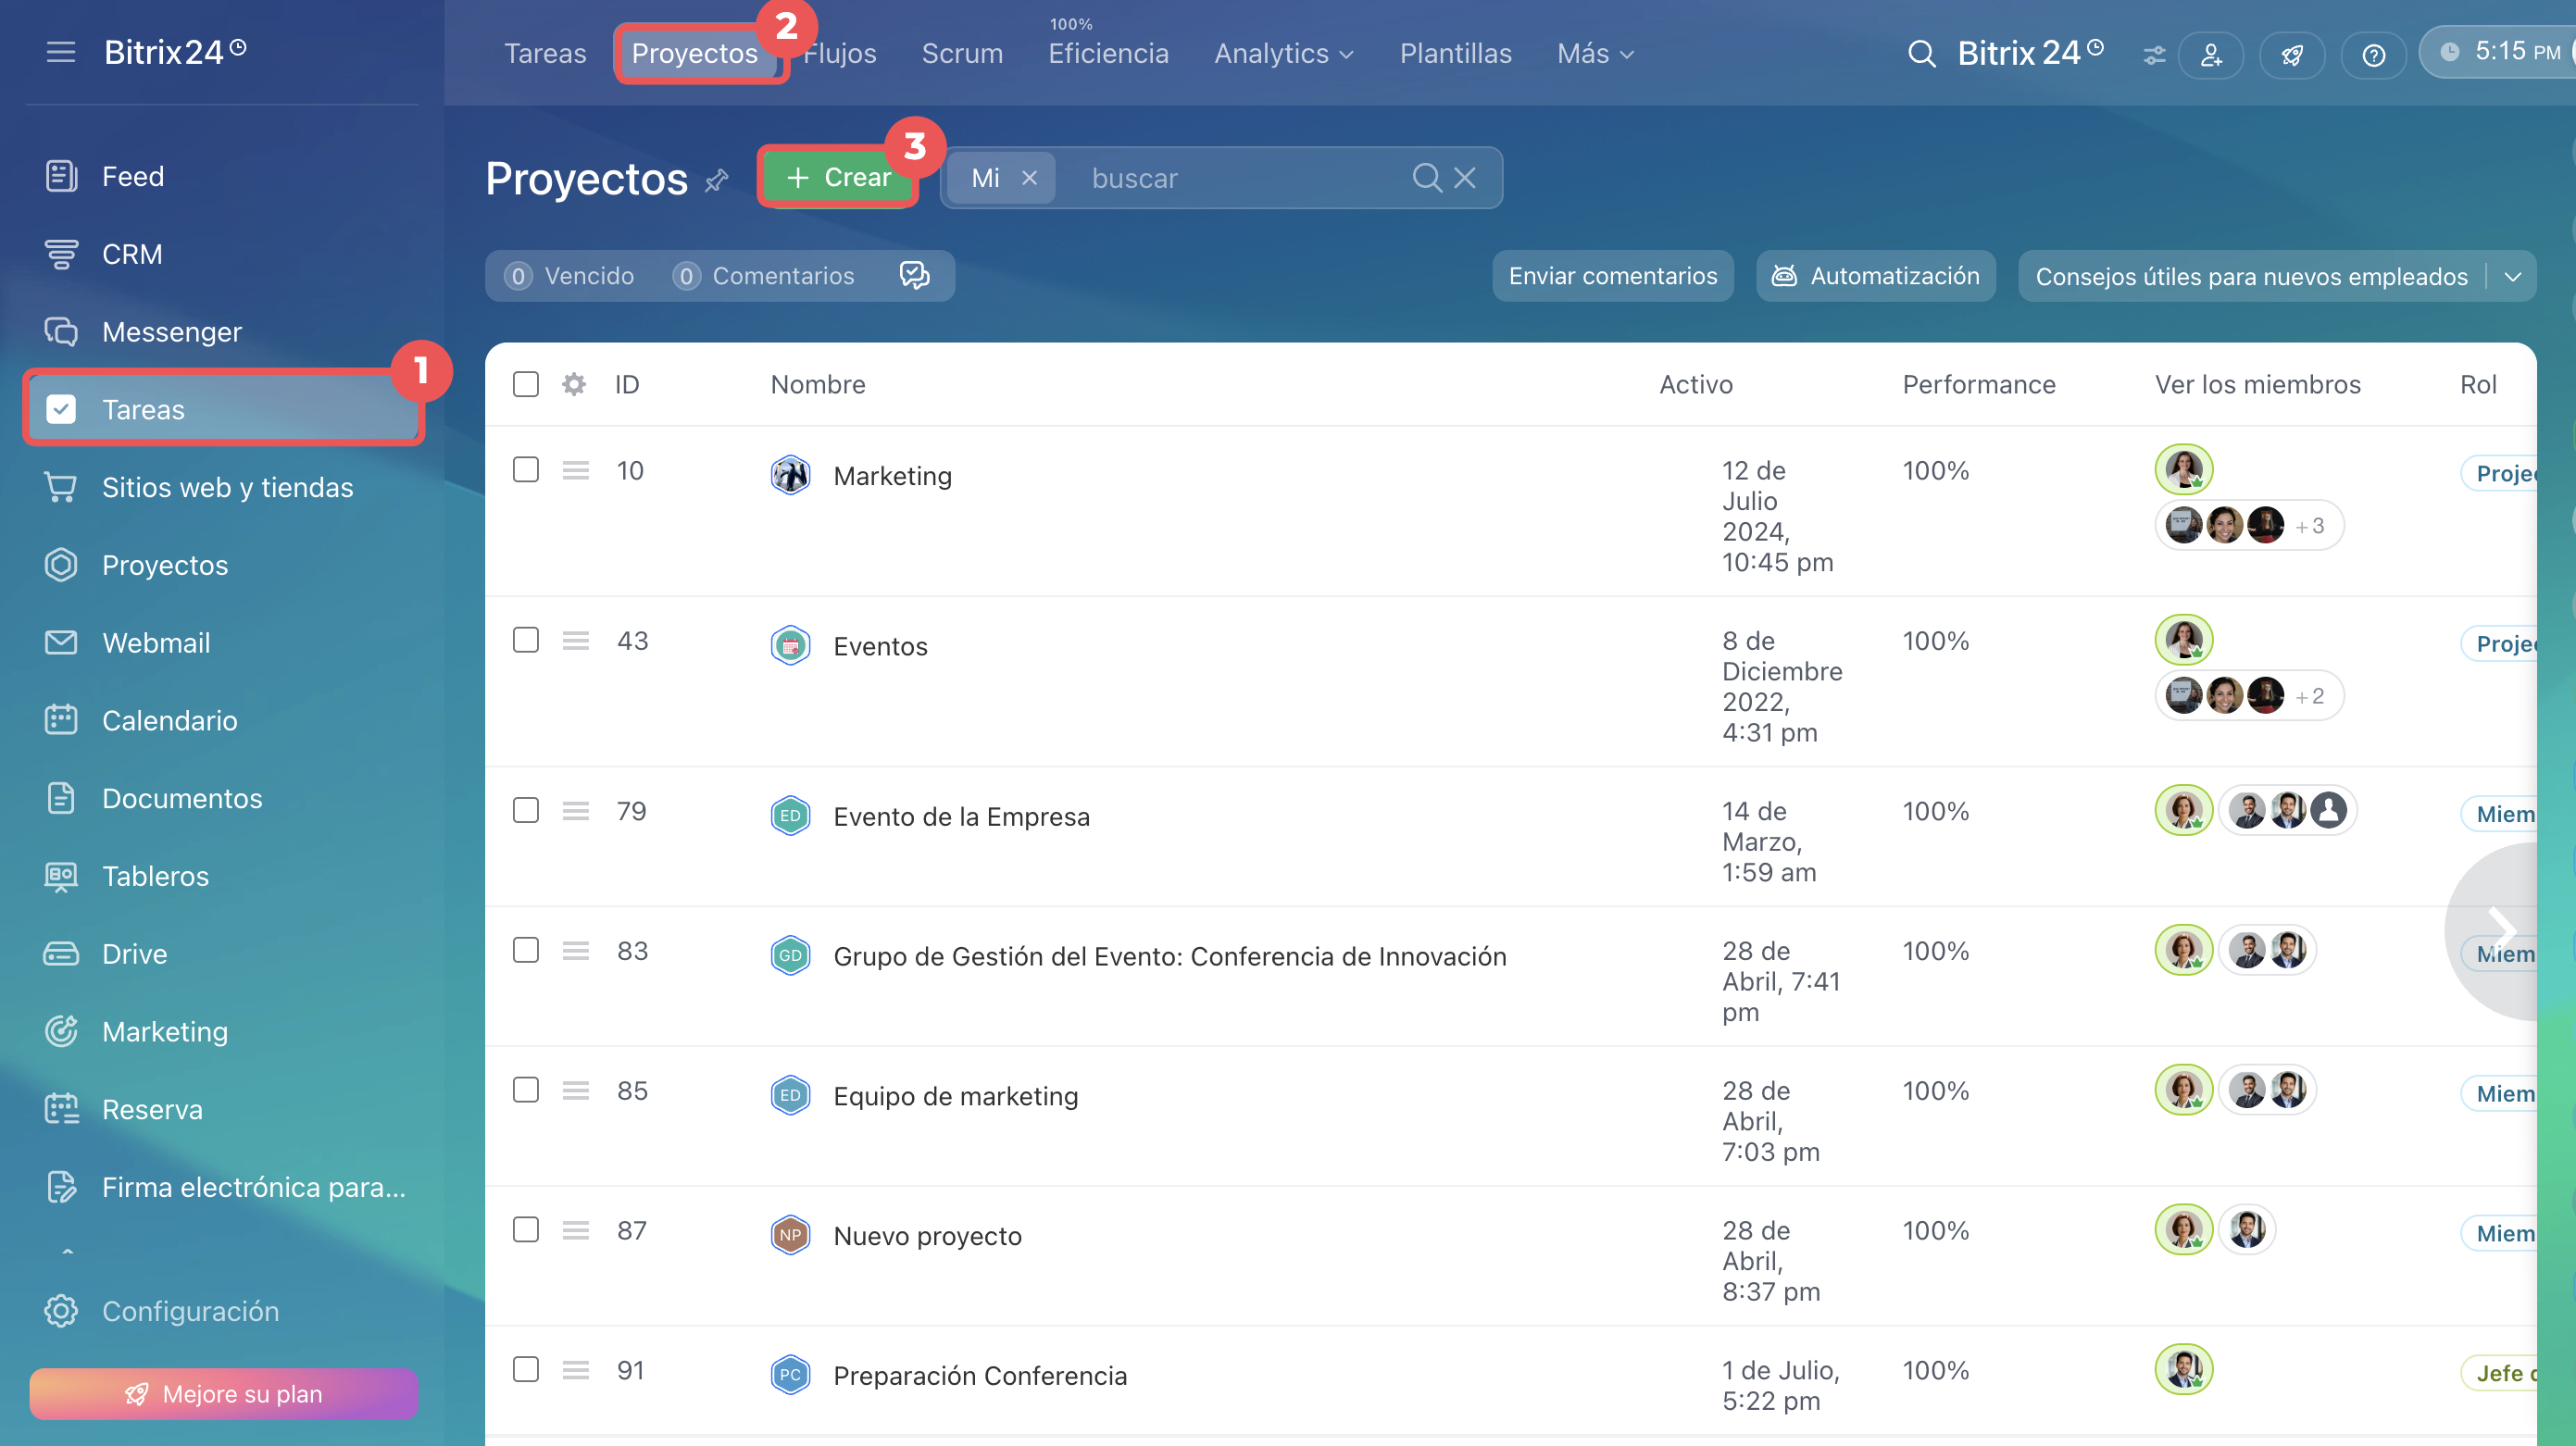Expand the Consejos útiles dropdown arrow

[2512, 276]
